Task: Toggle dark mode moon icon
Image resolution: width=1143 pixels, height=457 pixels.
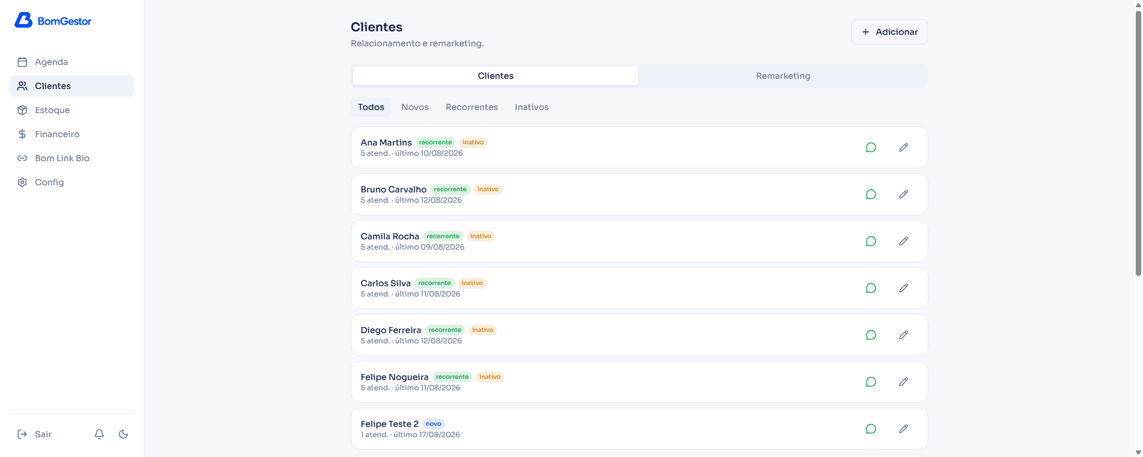Action: tap(123, 434)
